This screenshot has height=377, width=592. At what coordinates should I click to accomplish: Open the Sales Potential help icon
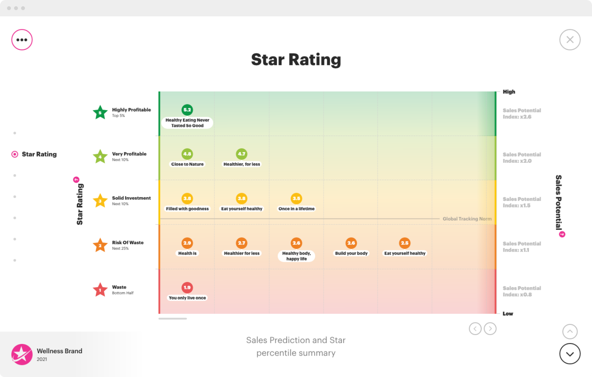coord(562,234)
